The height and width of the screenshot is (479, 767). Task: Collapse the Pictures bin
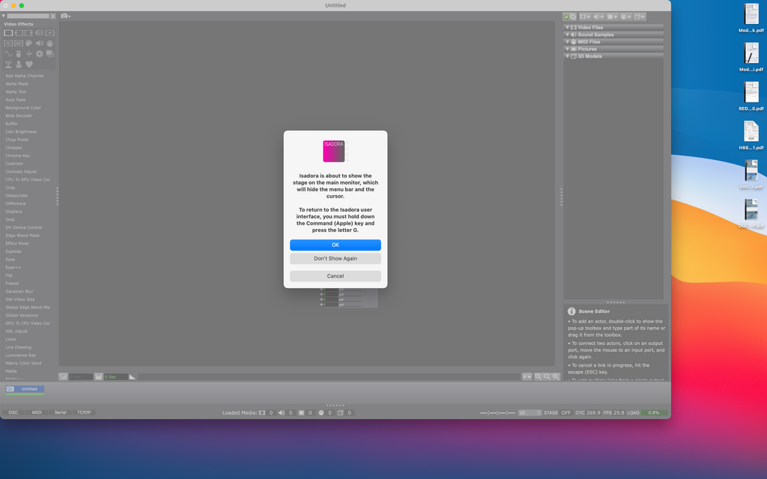click(568, 49)
